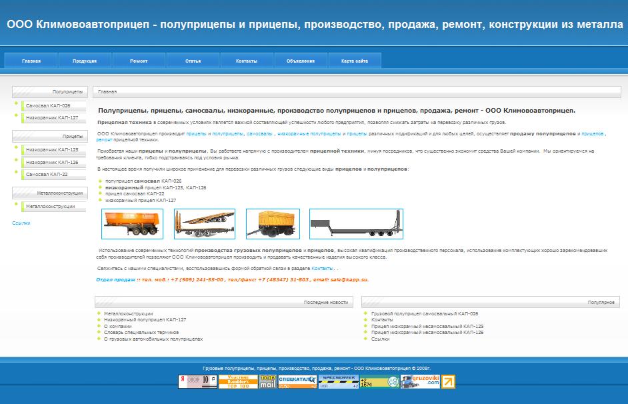Click the green smiley footer icon
Screen dimensions: 628x404
pyautogui.click(x=393, y=381)
